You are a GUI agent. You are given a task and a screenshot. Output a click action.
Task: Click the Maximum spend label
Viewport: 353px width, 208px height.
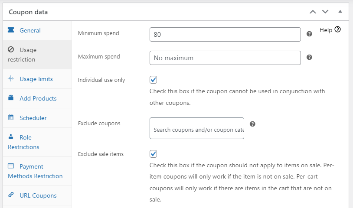[x=99, y=57]
